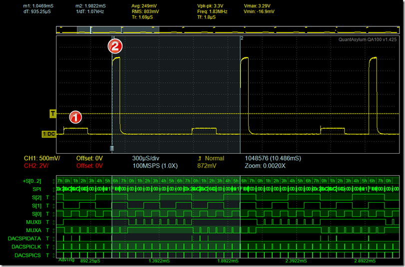Select cursor marker 1 atop the waveform
Image resolution: width=405 pixels, height=267 pixels.
tap(113, 38)
